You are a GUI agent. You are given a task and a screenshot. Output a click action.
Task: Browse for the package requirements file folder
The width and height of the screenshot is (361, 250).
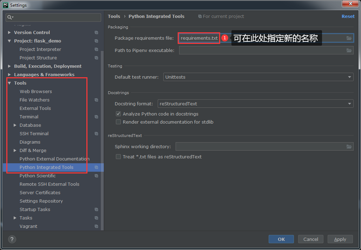click(x=349, y=38)
